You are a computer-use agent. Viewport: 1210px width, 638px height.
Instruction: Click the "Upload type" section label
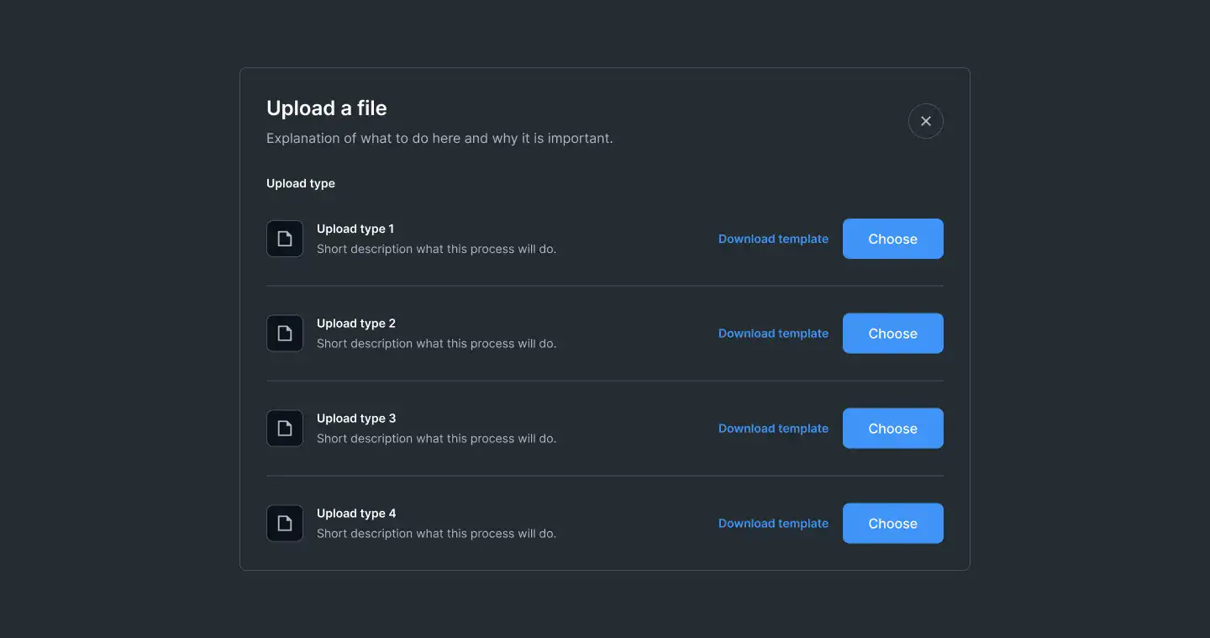(x=301, y=183)
